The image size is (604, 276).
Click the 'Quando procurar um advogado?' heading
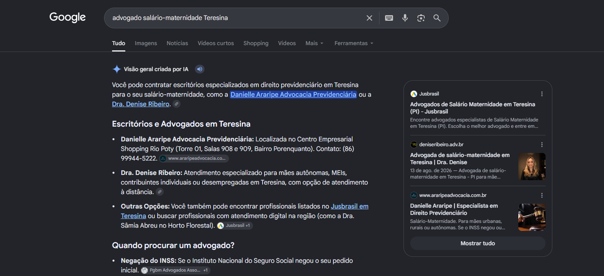pos(173,245)
